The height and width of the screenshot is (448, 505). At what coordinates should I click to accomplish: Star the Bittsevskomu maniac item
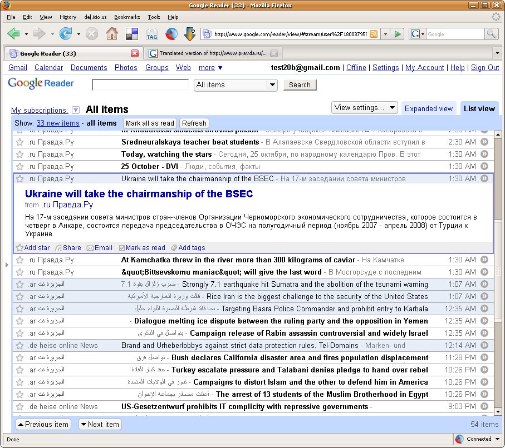coord(19,272)
